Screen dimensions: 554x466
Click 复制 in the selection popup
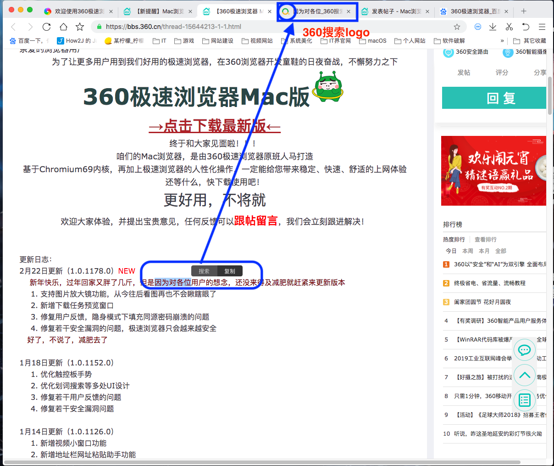pos(229,271)
